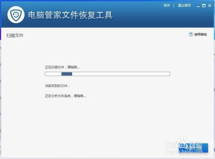Viewport: 215px width, 159px height.
Task: Click the file scanning progress bar
Action: point(107,74)
